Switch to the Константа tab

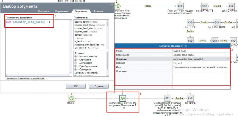click(43, 11)
